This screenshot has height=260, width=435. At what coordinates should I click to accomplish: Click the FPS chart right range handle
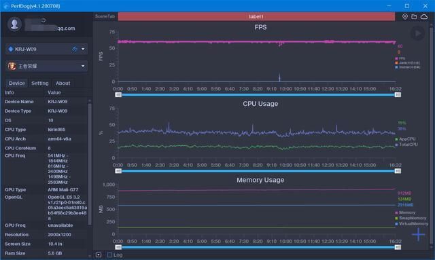pos(398,95)
